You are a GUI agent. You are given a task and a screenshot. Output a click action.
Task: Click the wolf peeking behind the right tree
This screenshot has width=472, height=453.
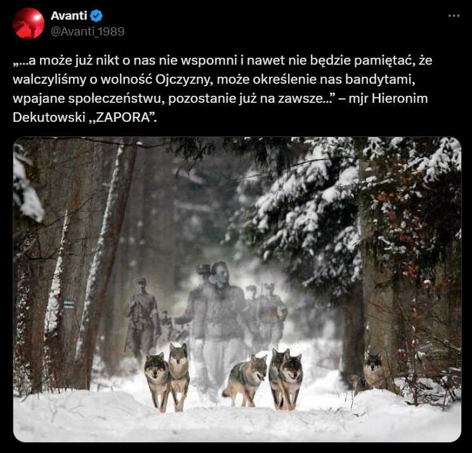[373, 369]
